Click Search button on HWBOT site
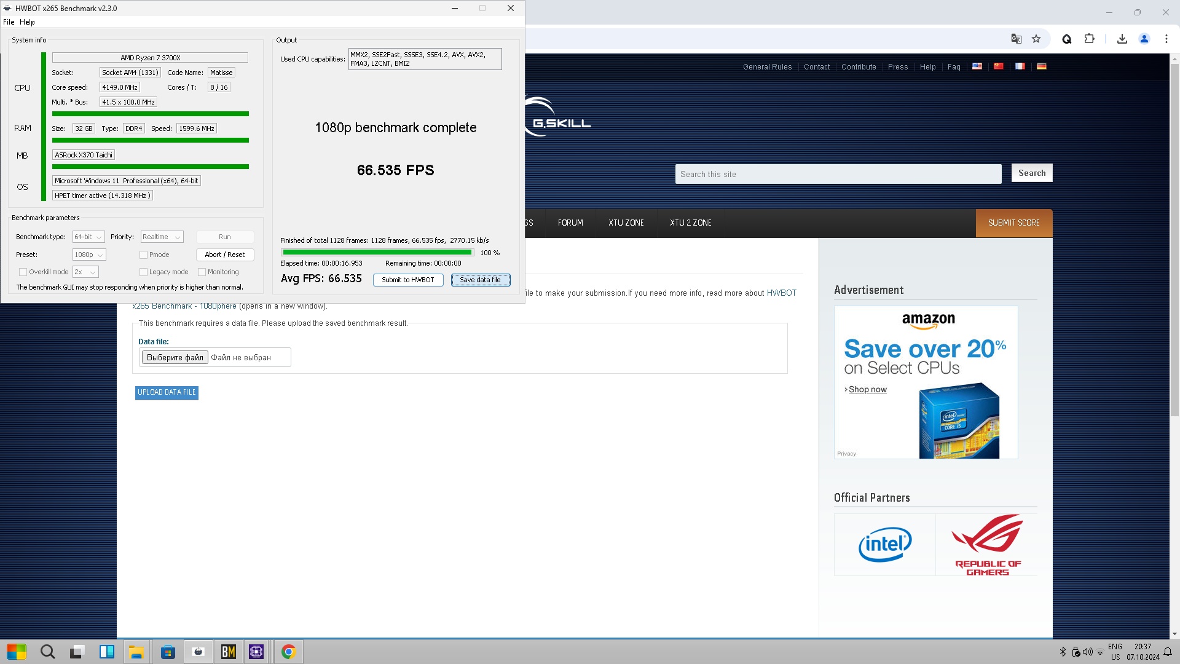 pos(1032,173)
